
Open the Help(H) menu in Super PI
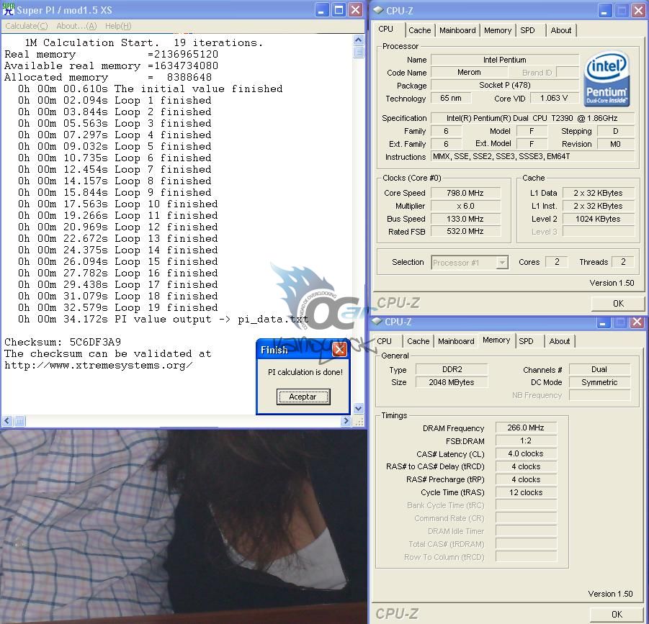pyautogui.click(x=118, y=26)
